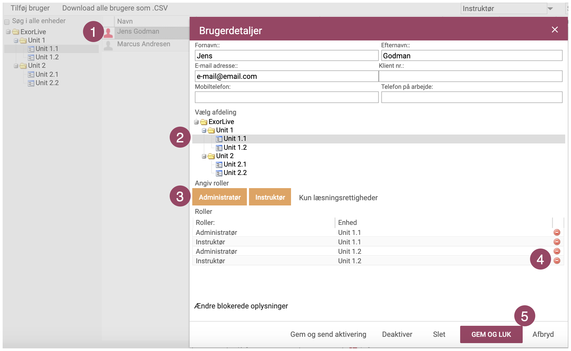This screenshot has width=571, height=351.
Task: Click the Unit 2.1 icon under Vælg afdeling
Action: point(219,165)
